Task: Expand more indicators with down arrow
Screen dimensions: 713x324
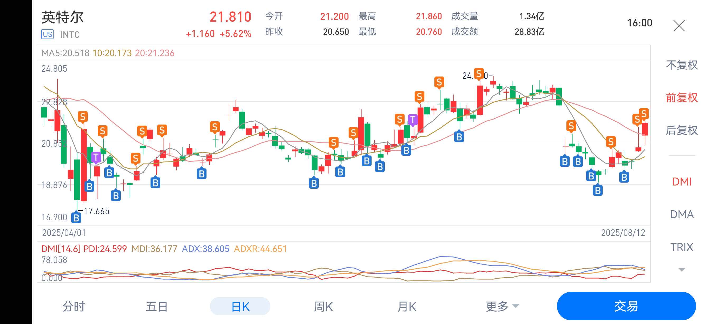Action: pyautogui.click(x=682, y=269)
